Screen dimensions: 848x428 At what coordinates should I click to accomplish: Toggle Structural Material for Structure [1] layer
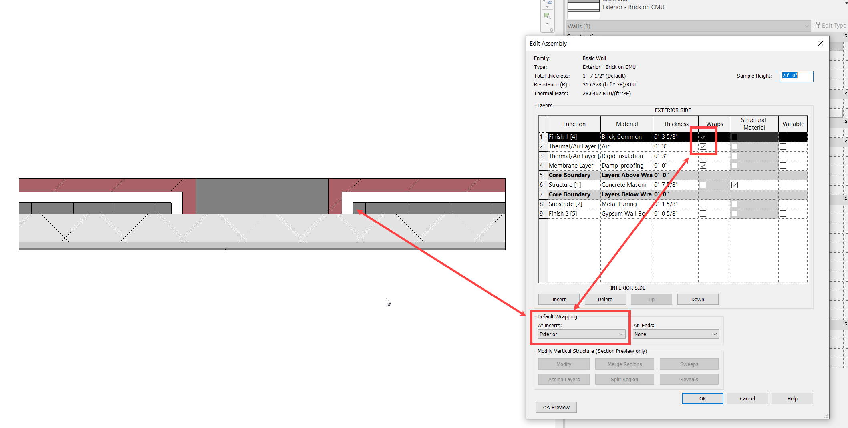[735, 185]
